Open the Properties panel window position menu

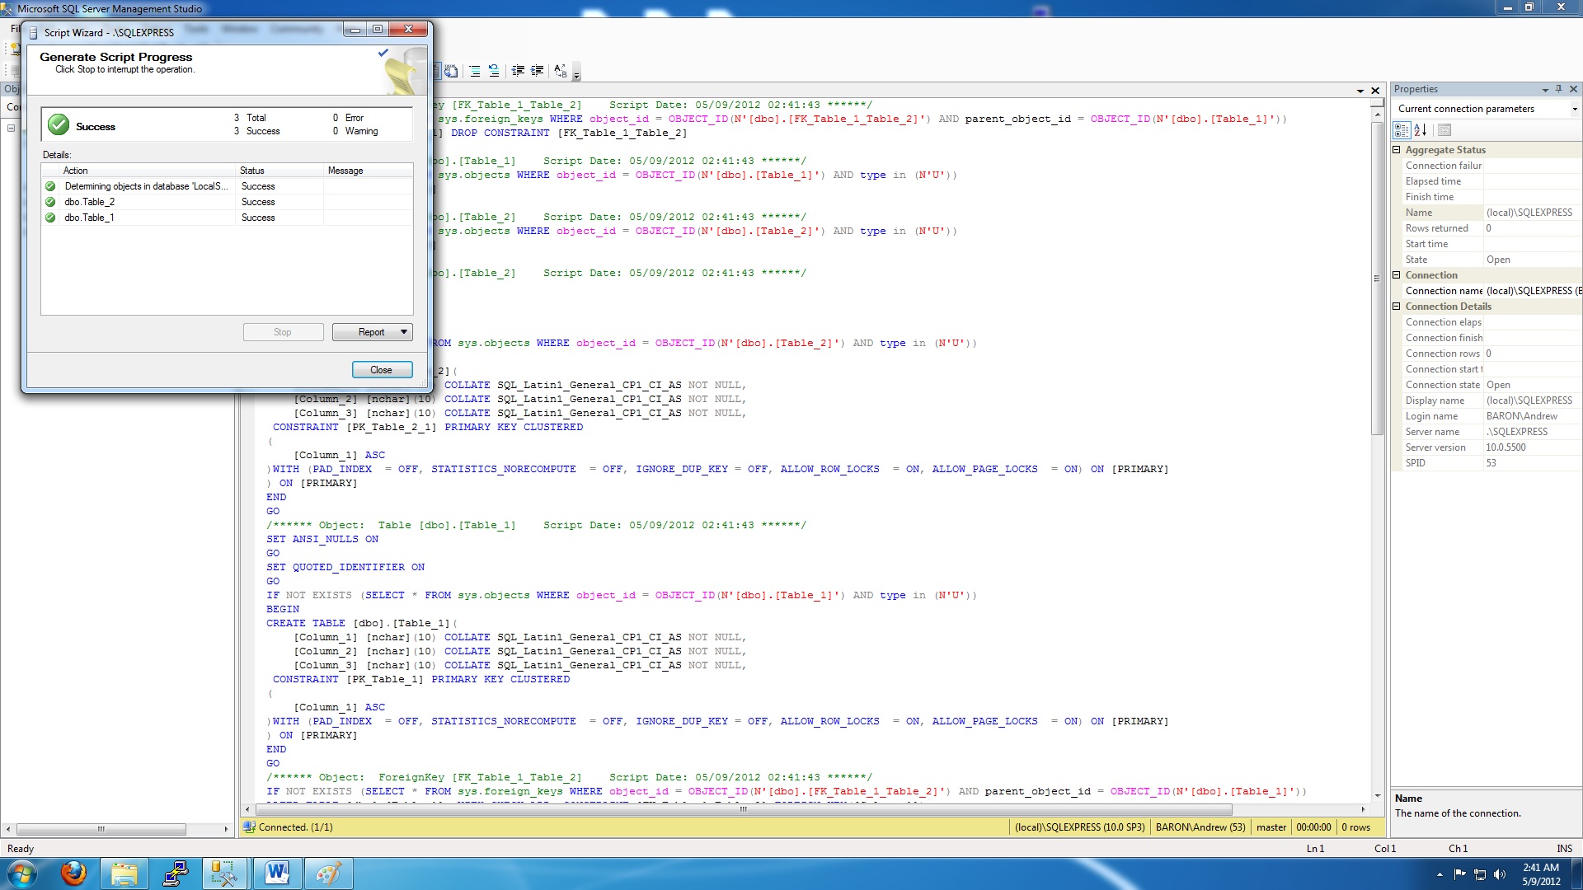(1544, 90)
